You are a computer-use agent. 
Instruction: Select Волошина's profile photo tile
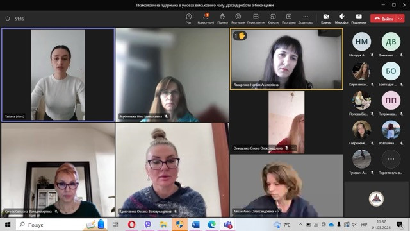point(391,130)
